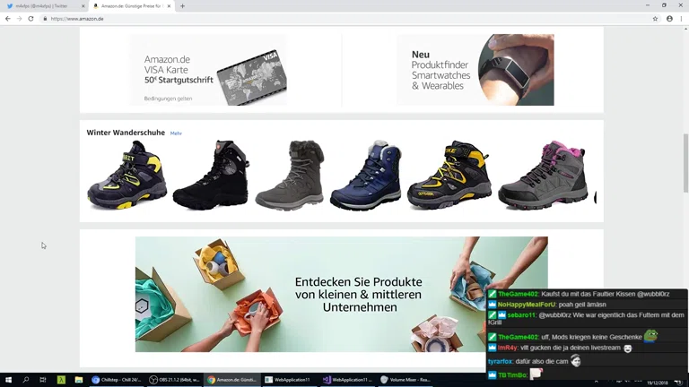Viewport: 689px width, 387px height.
Task: Bookmark this page with the star icon
Action: 655,19
